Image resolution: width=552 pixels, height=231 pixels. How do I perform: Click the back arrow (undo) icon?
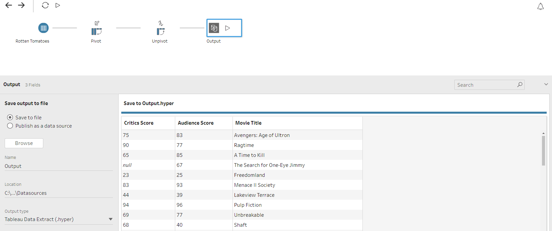point(9,5)
